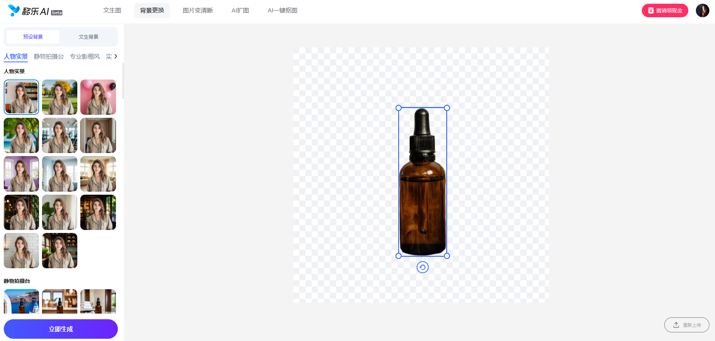Screen dimensions: 715x341
Task: Choose the wooden shelf kitchen thumbnail
Action: coord(60,251)
